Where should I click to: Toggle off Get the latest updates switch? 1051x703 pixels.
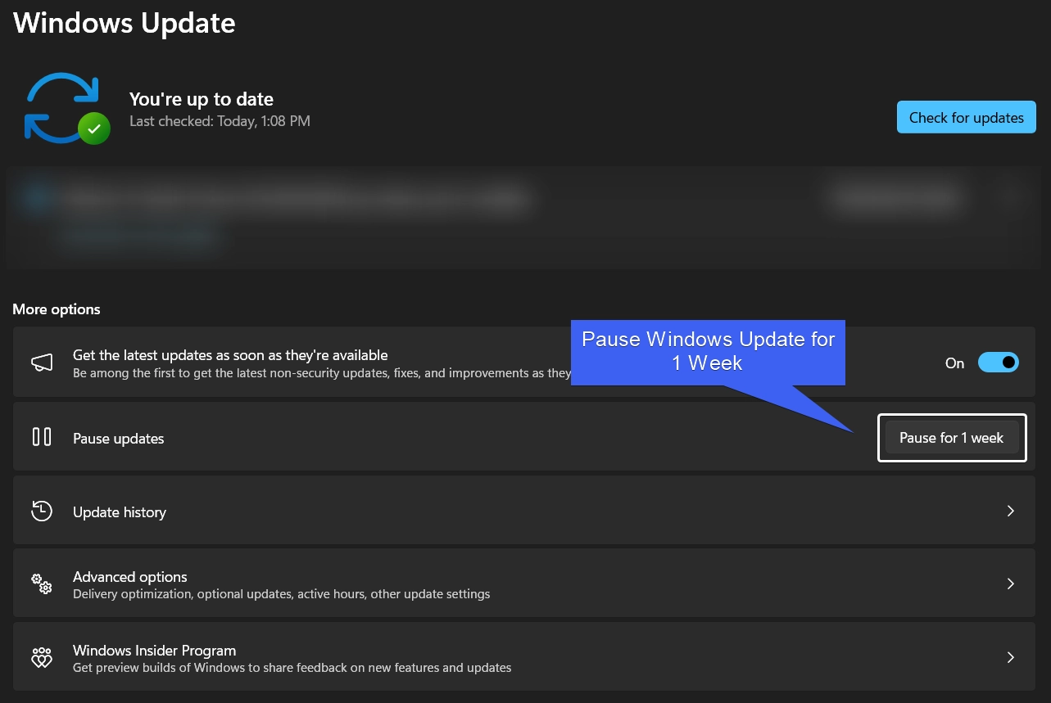tap(999, 363)
